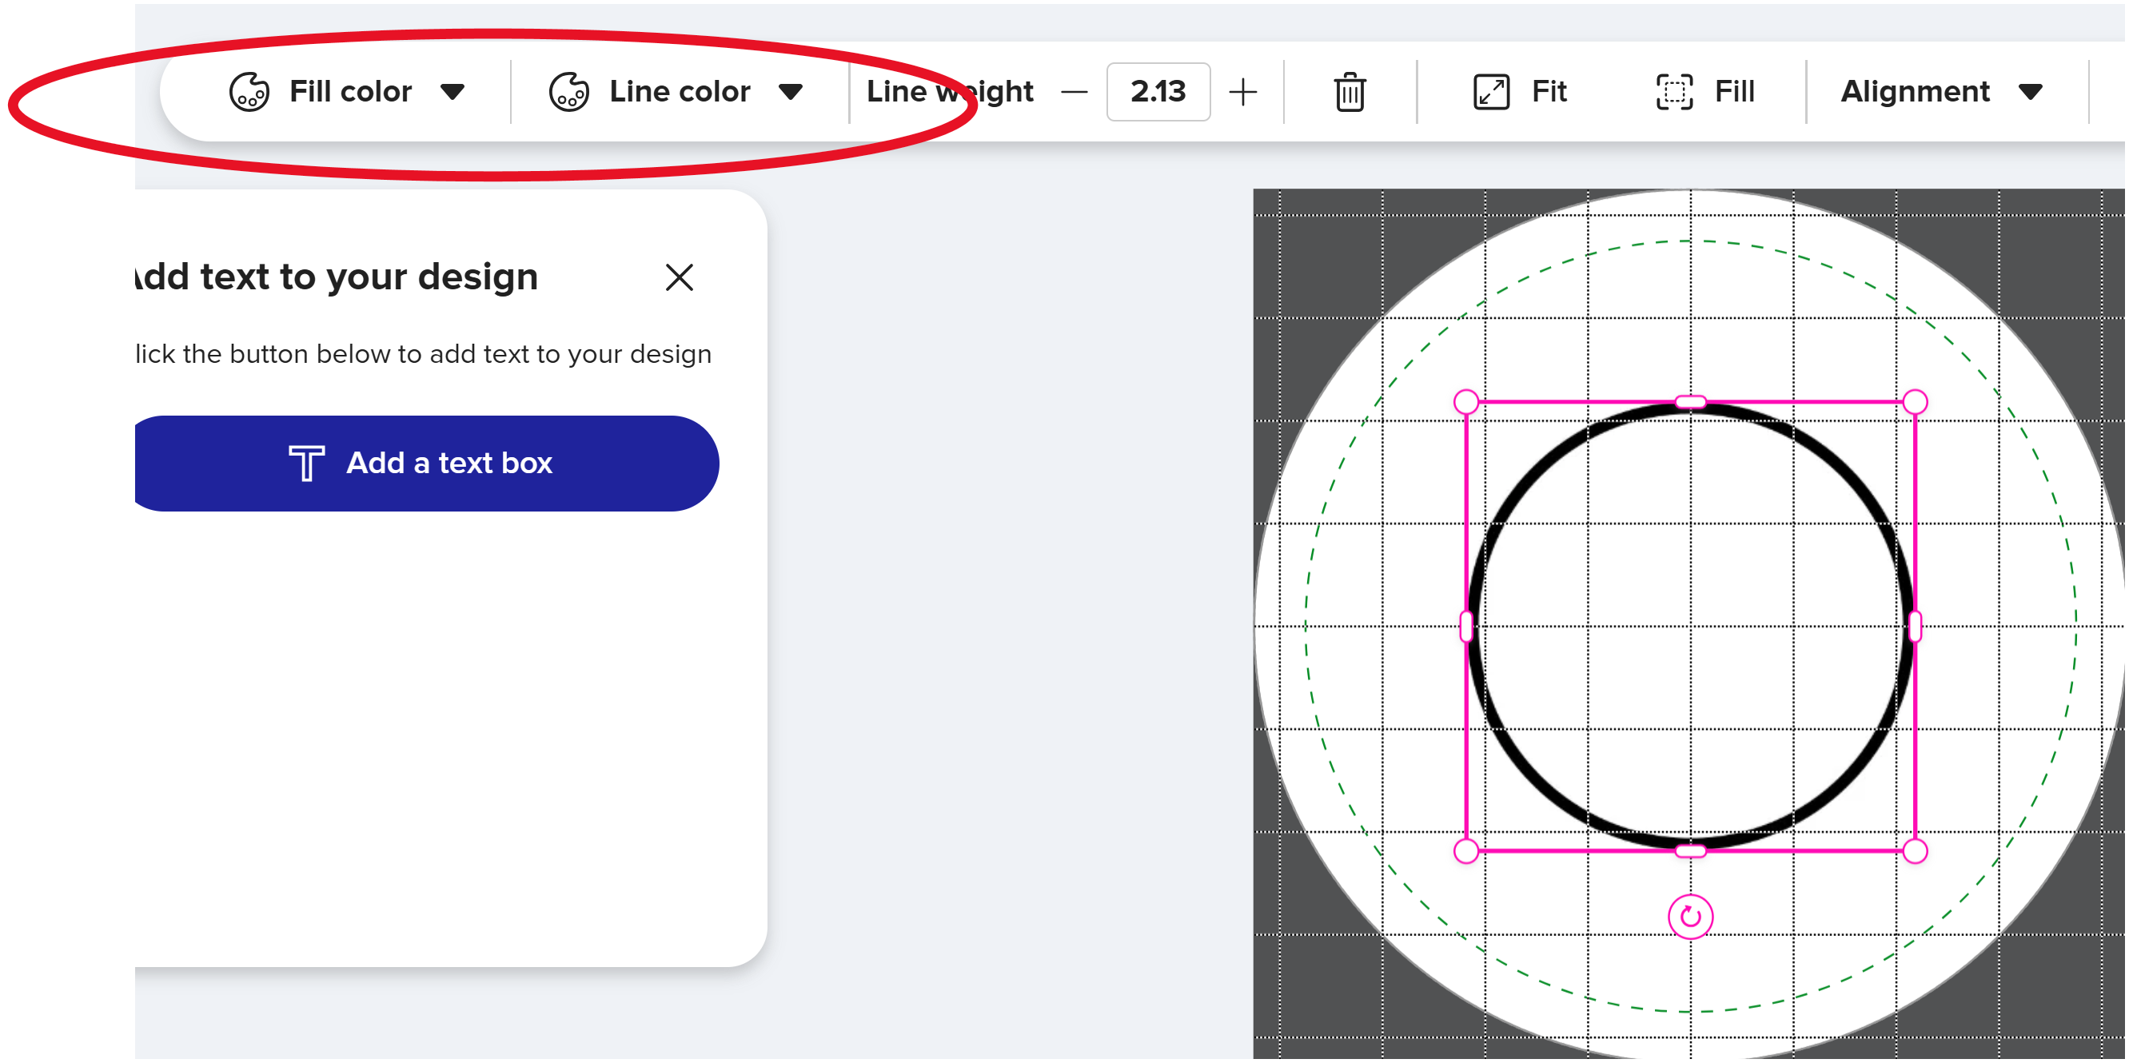2129x1063 pixels.
Task: Click the Fit expand-arrows icon
Action: pyautogui.click(x=1491, y=92)
